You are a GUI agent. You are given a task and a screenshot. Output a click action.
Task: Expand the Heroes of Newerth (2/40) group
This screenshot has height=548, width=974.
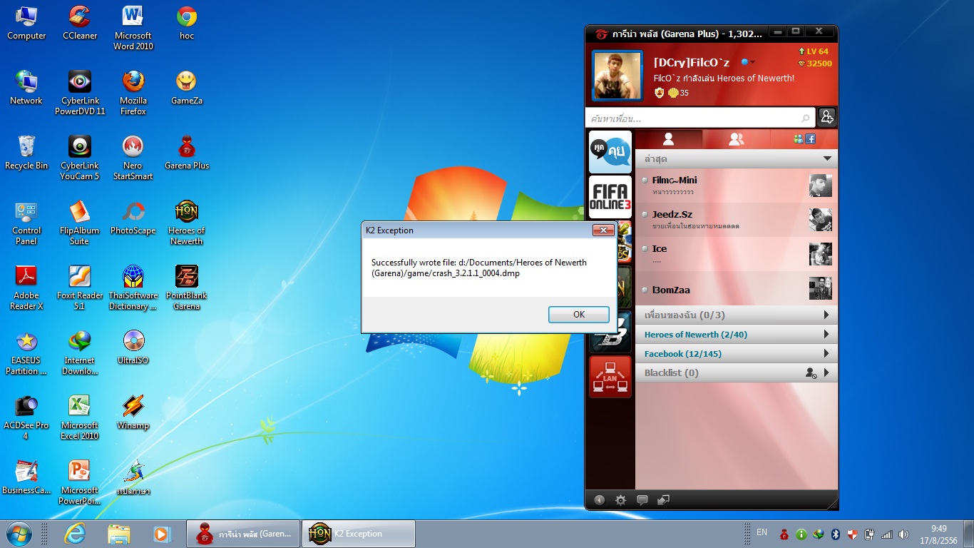[x=826, y=334]
